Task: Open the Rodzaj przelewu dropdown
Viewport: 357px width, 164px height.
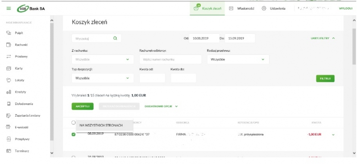Action: [238, 59]
